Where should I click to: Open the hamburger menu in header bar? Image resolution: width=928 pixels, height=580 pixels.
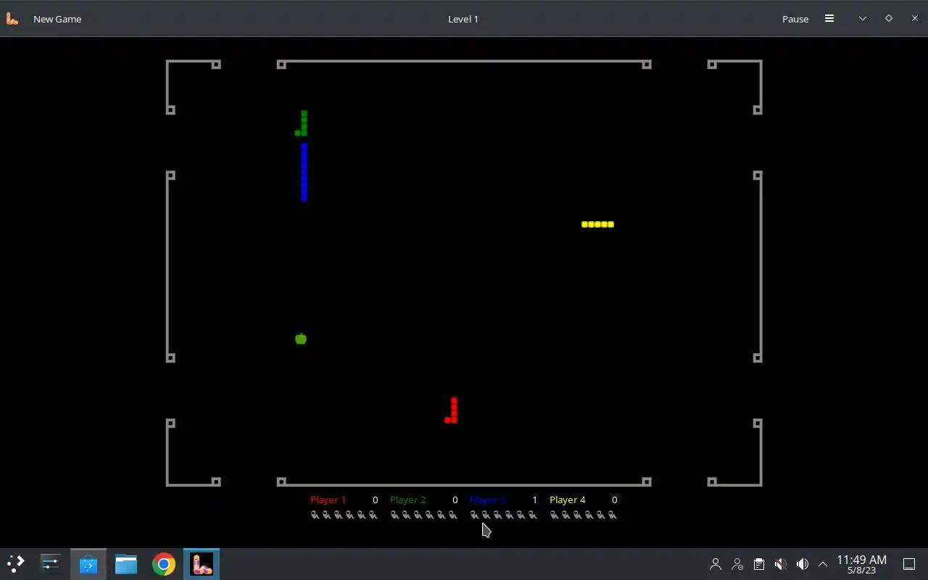[x=829, y=19]
